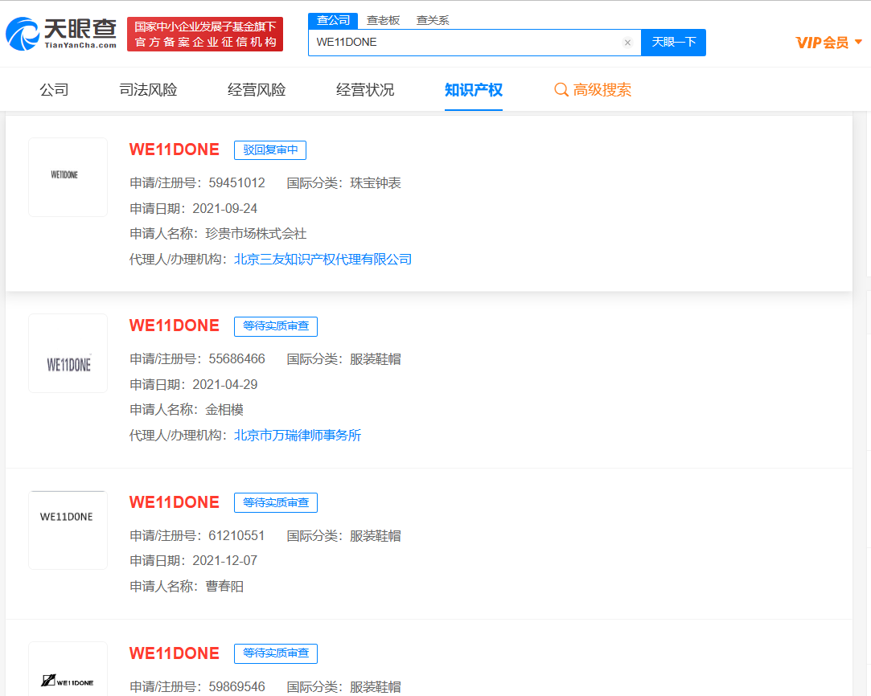Click applicant name 金相模

pyautogui.click(x=224, y=410)
